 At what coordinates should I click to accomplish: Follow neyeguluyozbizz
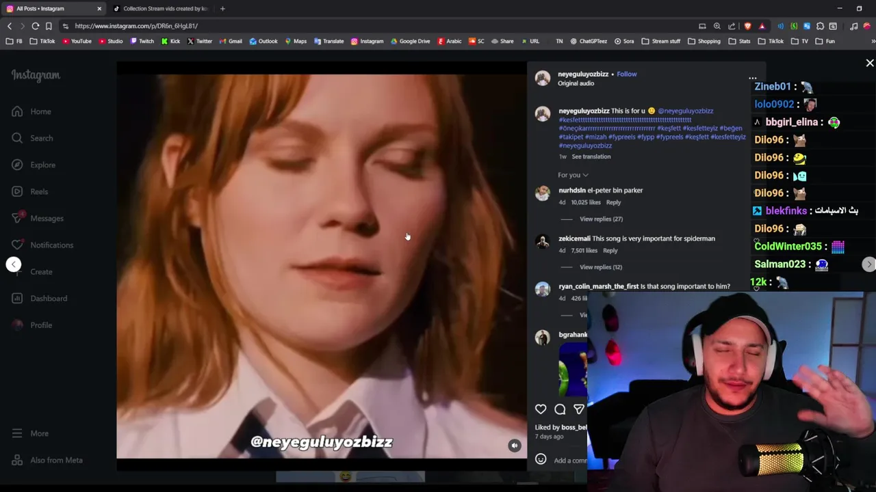[626, 74]
